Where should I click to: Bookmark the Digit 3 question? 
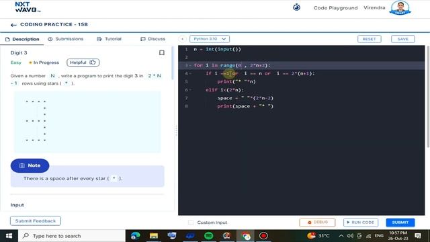click(162, 52)
